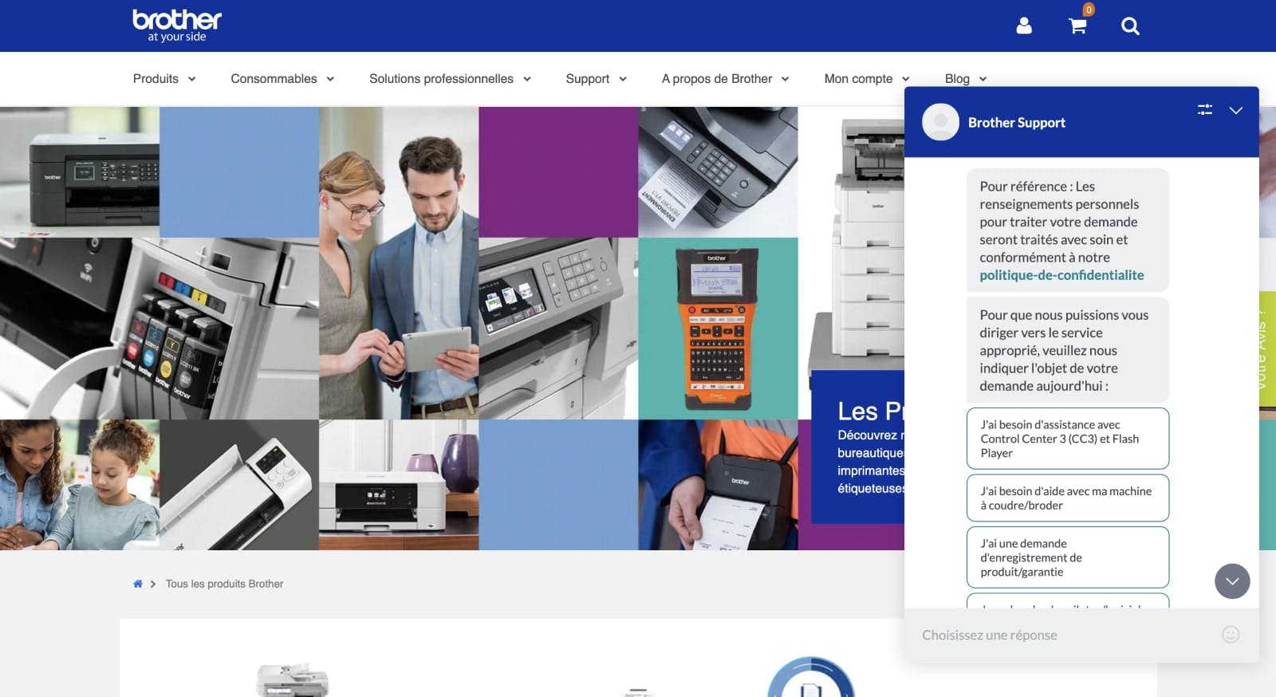The height and width of the screenshot is (697, 1276).
Task: Click the ink cartridges printer image
Action: (x=159, y=328)
